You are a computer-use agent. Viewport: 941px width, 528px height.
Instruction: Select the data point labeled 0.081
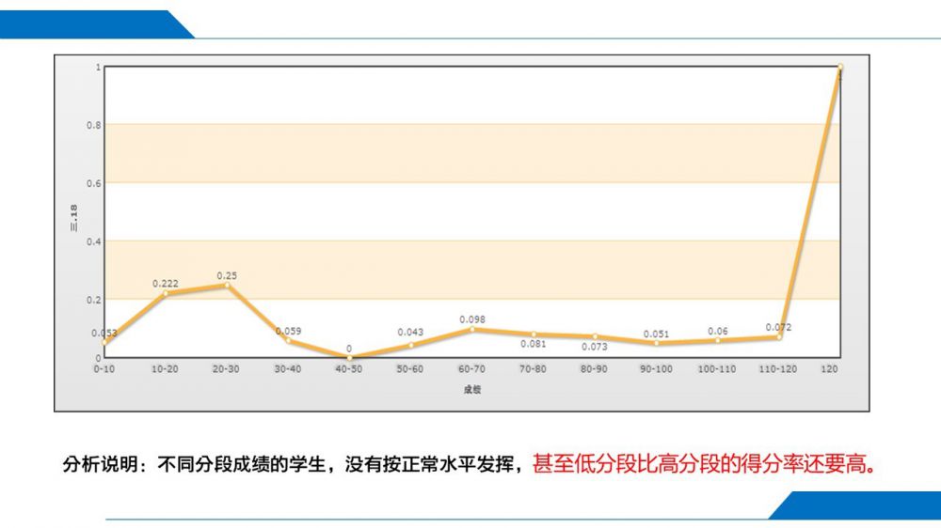click(534, 334)
